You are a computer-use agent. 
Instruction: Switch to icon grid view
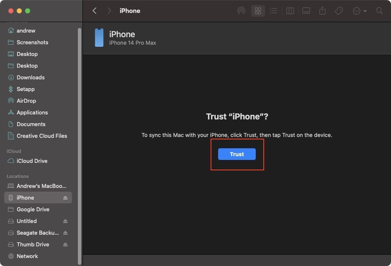(x=257, y=11)
